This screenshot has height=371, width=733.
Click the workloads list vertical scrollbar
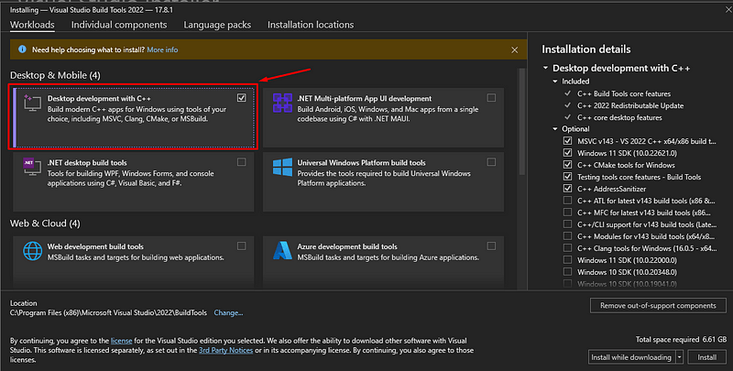(521, 122)
